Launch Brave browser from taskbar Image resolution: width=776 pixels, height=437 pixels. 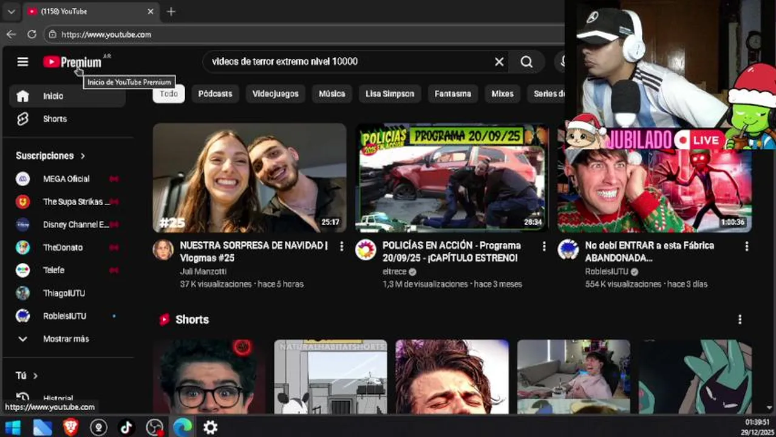coord(70,427)
